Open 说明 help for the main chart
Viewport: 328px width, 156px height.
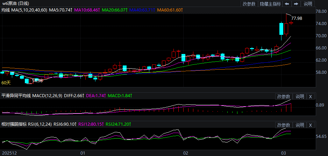[308, 4]
